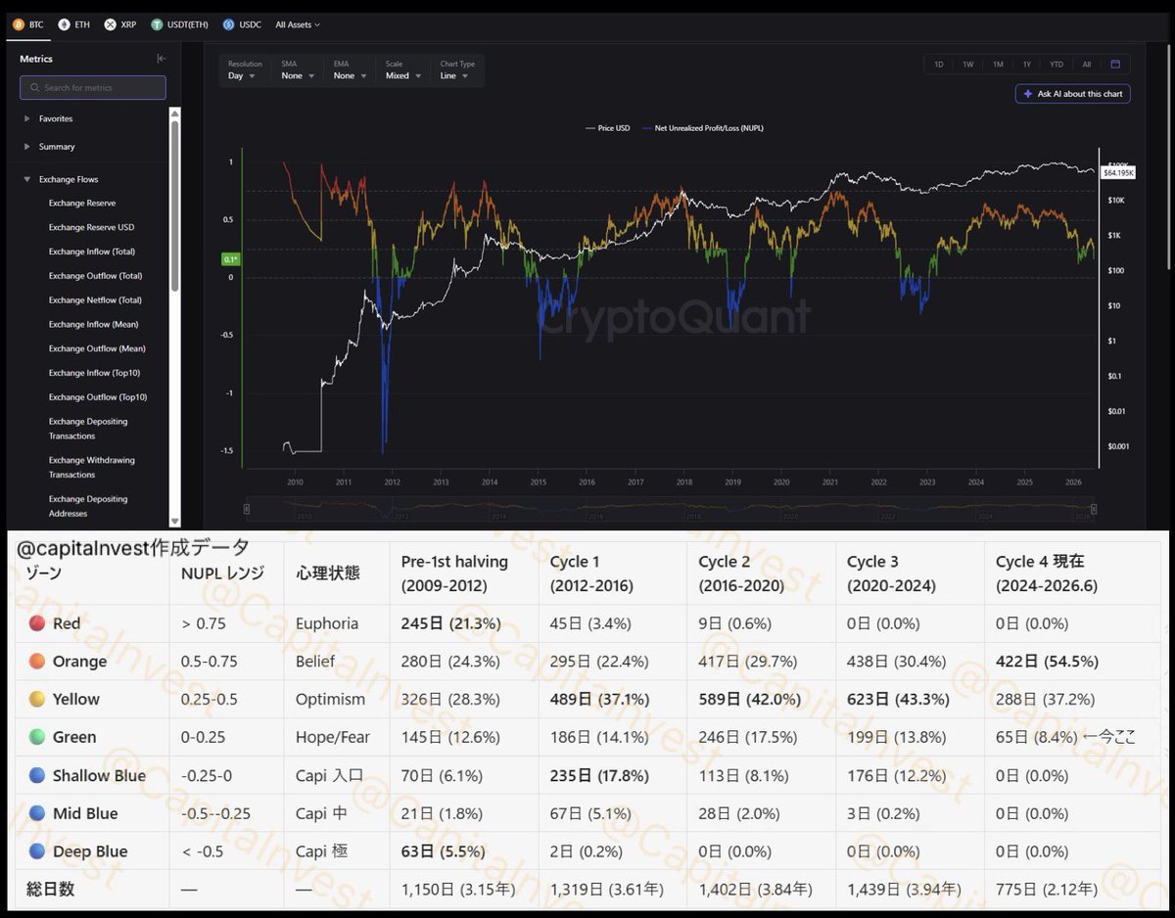
Task: Click Ask AI about this chart
Action: (1073, 94)
